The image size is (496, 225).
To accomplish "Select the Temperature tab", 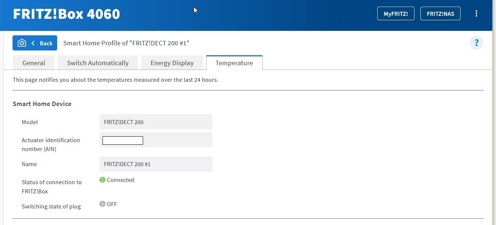I will click(234, 63).
